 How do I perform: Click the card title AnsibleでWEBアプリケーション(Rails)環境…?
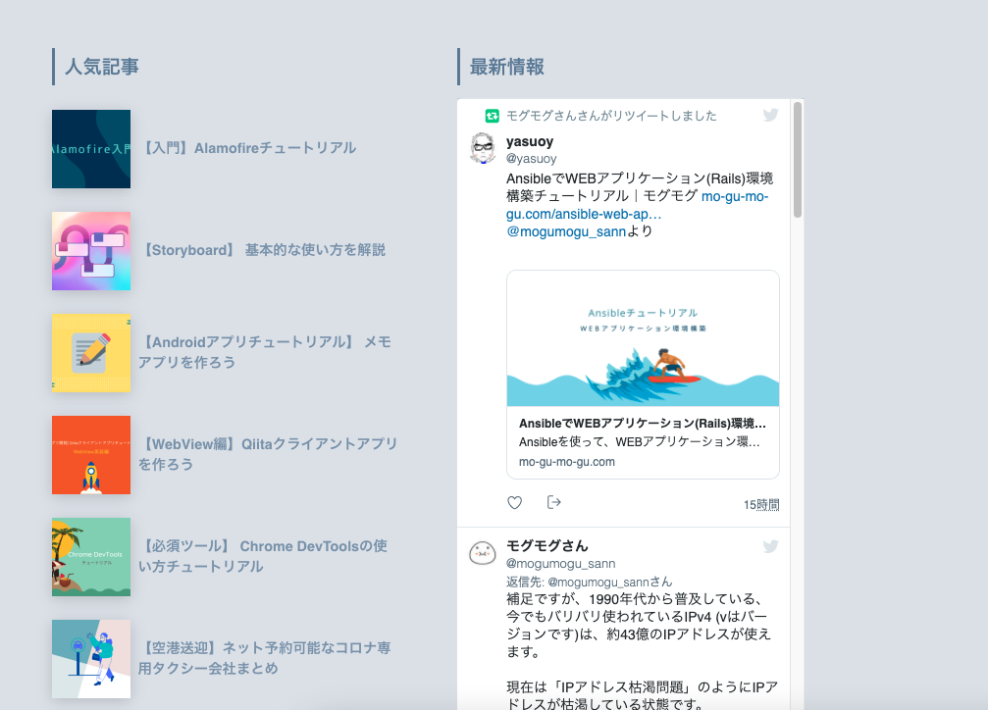[642, 424]
